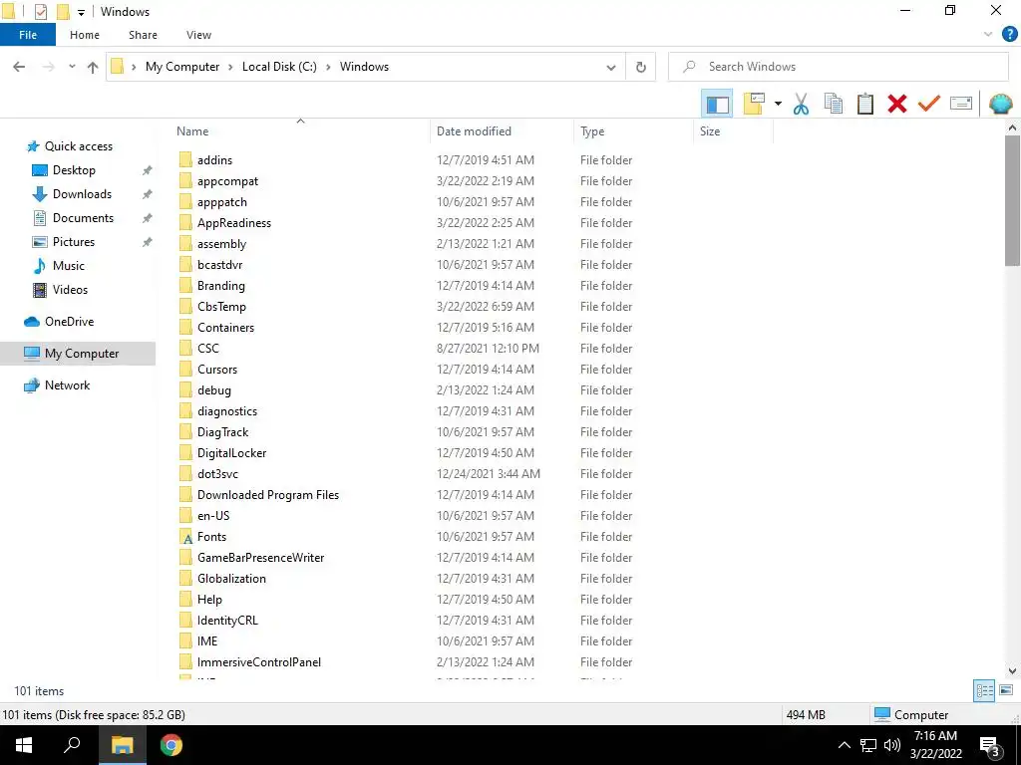This screenshot has width=1021, height=765.
Task: Open the File ribbon tab
Action: (28, 35)
